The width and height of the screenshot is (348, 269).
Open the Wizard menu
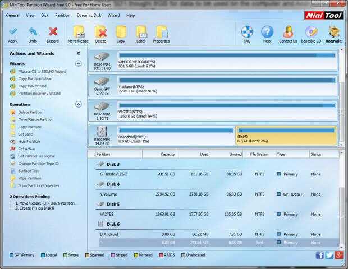pyautogui.click(x=113, y=15)
